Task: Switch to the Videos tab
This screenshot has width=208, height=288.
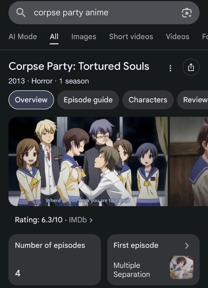Action: click(x=178, y=36)
